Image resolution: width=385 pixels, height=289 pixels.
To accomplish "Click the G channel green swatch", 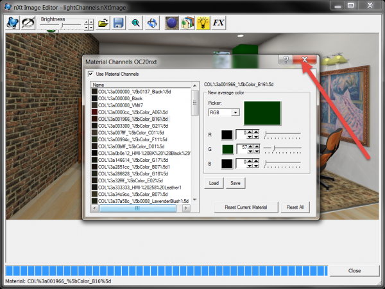I will (x=228, y=149).
